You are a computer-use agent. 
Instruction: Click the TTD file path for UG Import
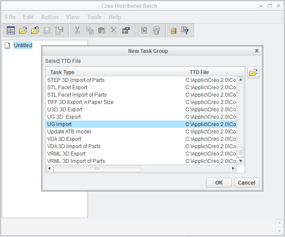point(211,124)
